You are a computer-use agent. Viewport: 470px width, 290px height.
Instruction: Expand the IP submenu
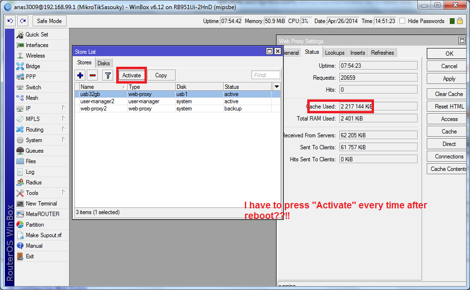point(63,108)
